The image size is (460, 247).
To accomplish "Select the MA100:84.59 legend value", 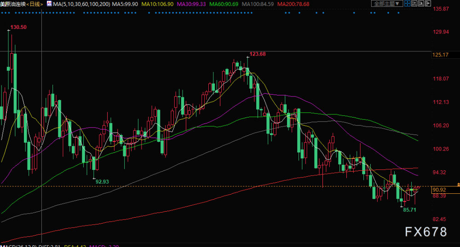I will 258,4.
